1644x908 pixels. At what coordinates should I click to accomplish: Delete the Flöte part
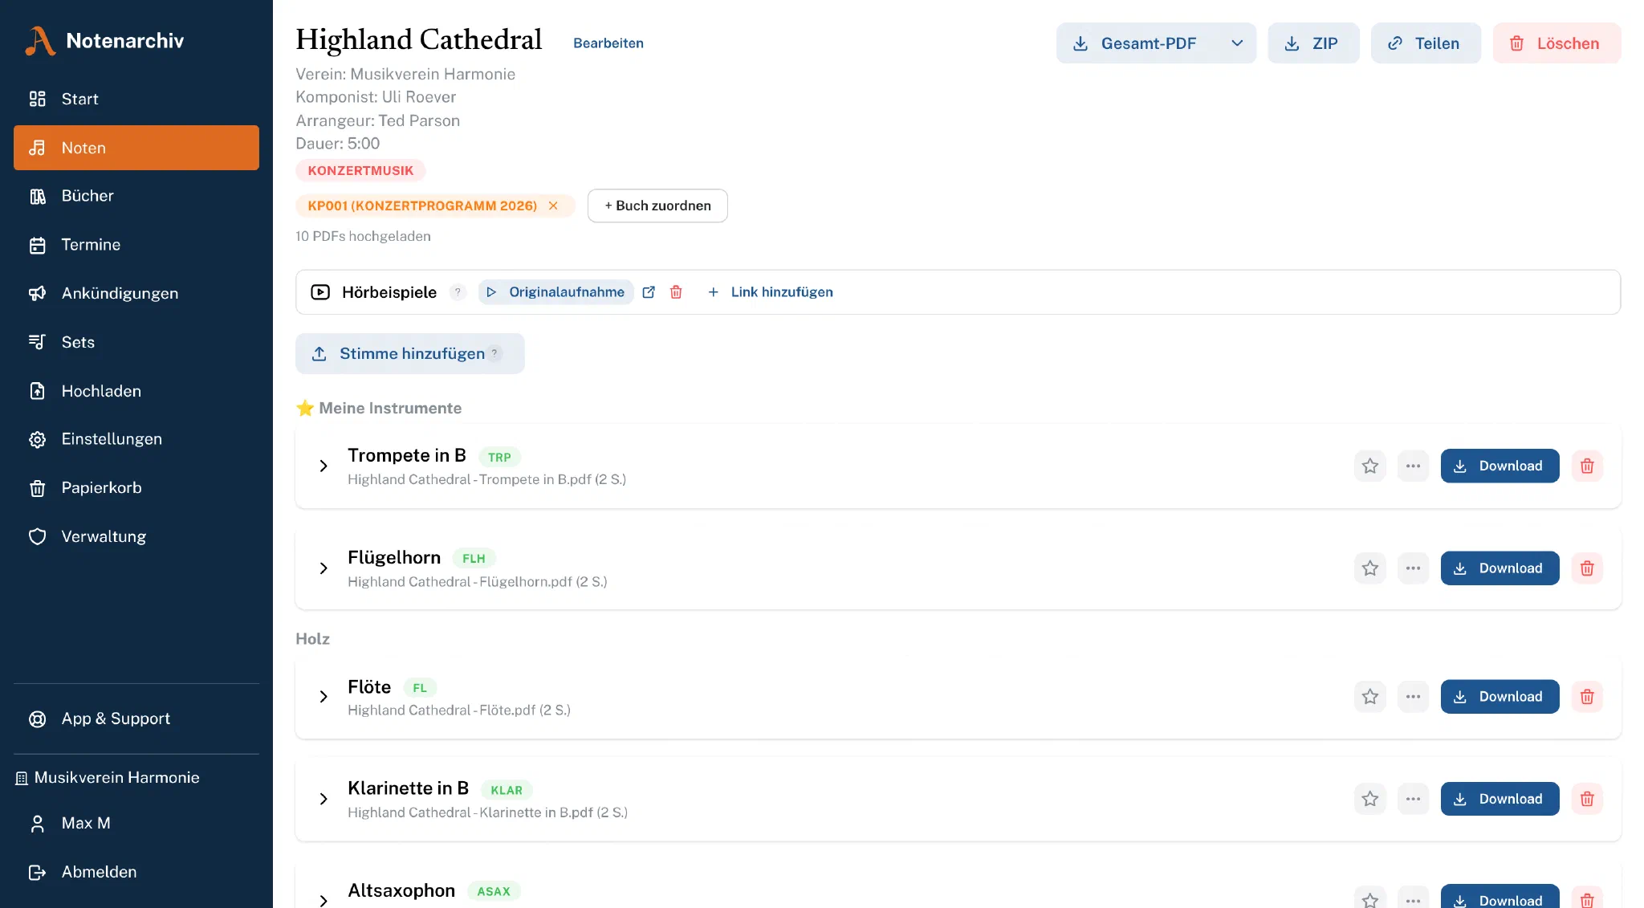(1587, 697)
